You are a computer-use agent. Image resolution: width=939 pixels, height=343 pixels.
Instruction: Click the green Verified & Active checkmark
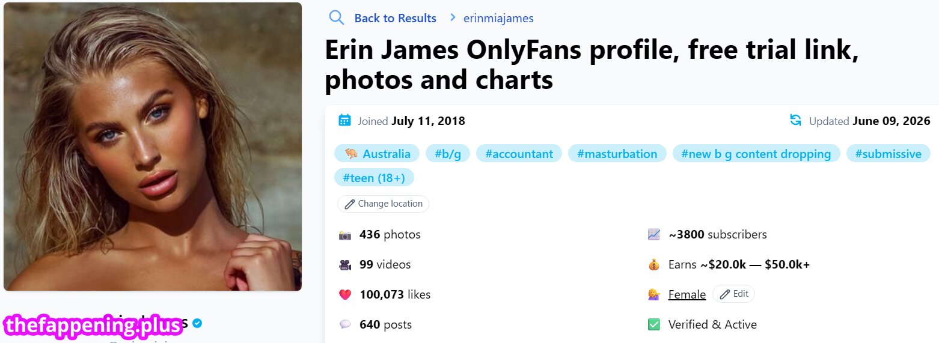tap(654, 325)
